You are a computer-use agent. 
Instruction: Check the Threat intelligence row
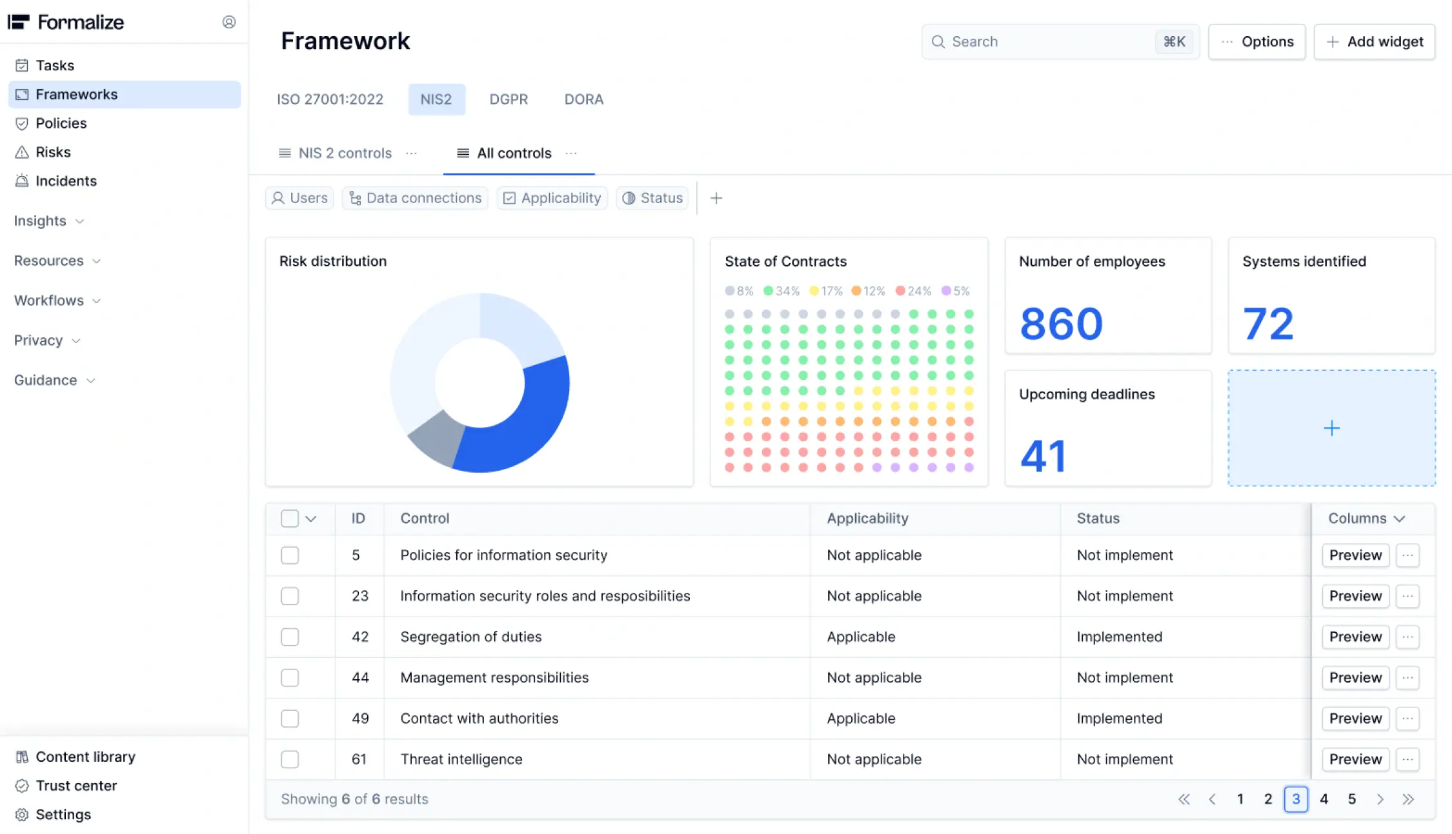290,759
